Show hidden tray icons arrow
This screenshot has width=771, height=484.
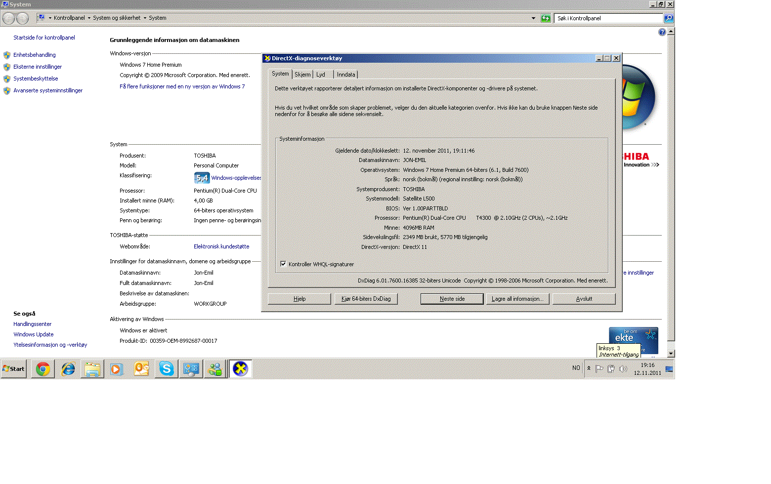(x=589, y=368)
